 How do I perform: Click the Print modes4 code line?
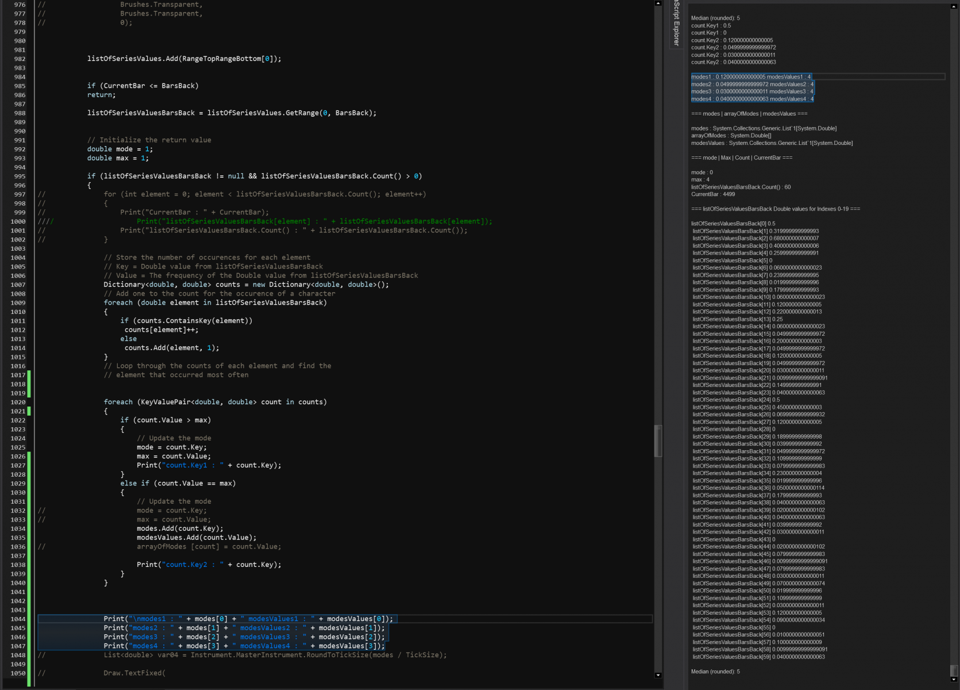(244, 646)
